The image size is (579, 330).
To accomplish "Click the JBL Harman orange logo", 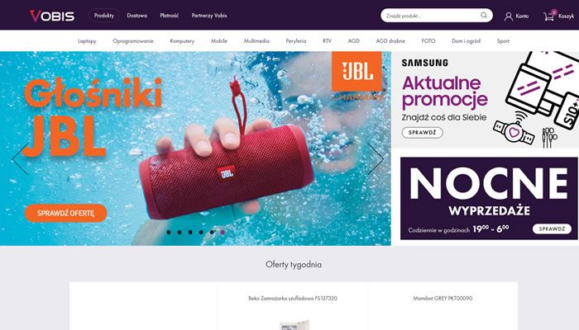I will (x=356, y=72).
